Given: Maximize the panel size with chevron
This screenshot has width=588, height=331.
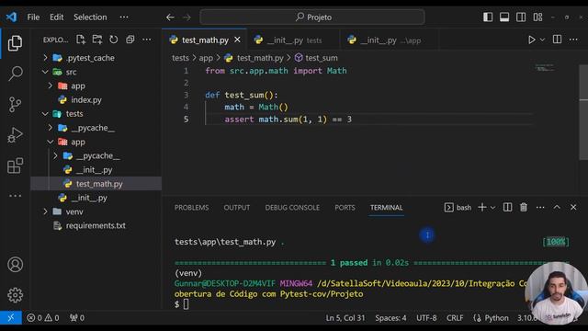Looking at the screenshot, I should (557, 207).
